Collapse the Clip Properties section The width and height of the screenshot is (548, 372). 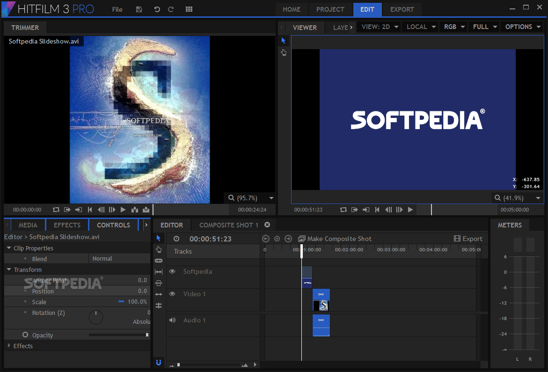[x=9, y=248]
